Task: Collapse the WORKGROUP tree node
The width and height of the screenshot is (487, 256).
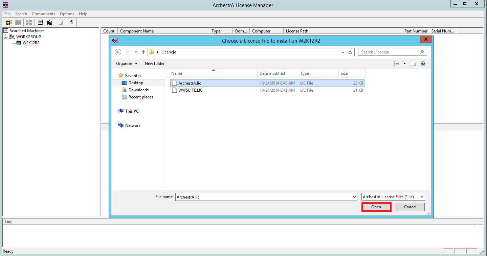Action: click(5, 37)
